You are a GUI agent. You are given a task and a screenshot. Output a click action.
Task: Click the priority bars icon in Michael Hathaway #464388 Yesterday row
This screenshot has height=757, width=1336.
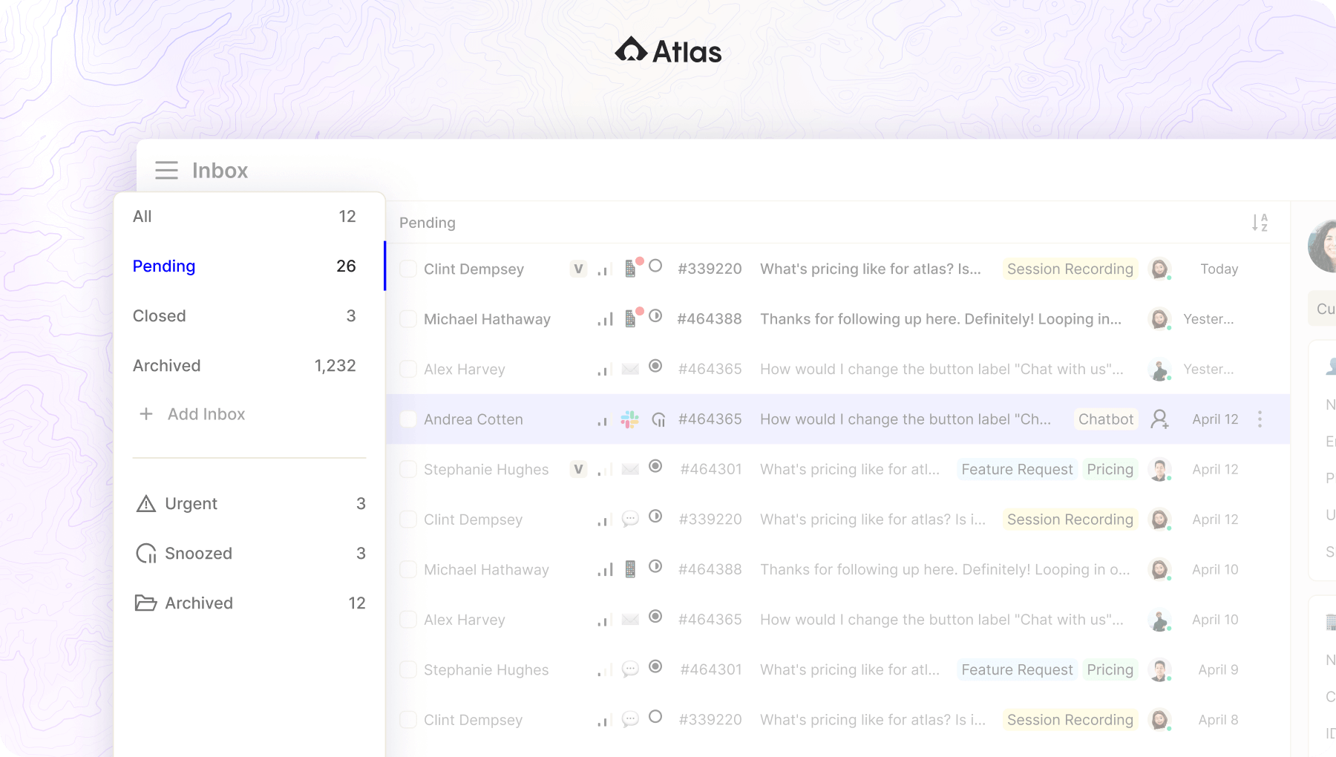(605, 319)
